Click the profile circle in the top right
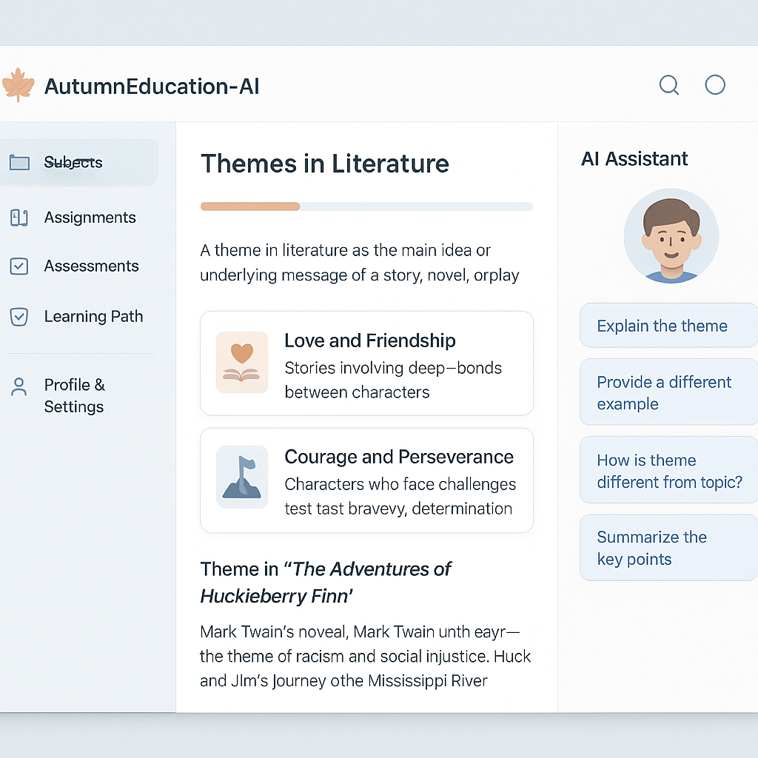 [x=714, y=84]
